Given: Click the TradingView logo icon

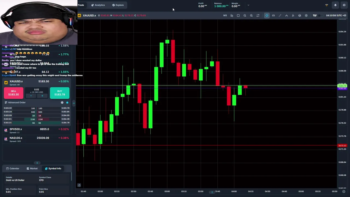Looking at the screenshot, I should click(x=315, y=16).
